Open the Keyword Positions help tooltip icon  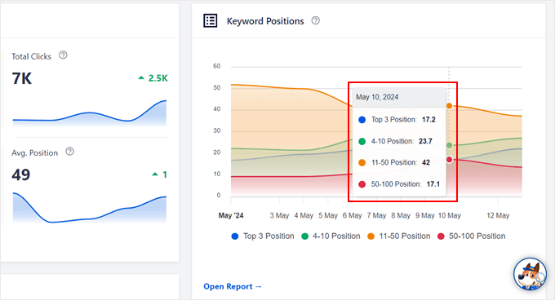pos(315,20)
